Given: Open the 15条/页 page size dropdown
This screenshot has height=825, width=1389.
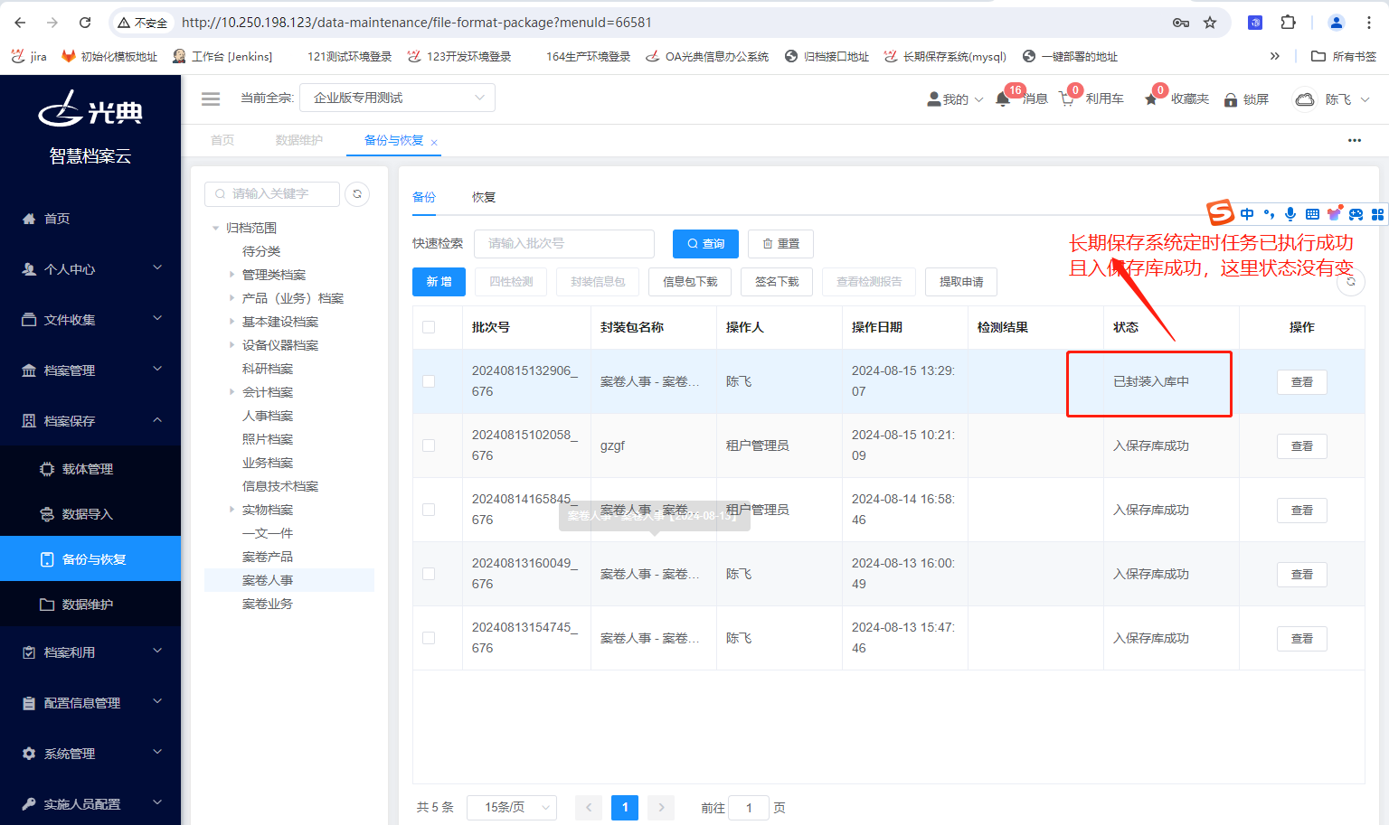Looking at the screenshot, I should pos(512,807).
